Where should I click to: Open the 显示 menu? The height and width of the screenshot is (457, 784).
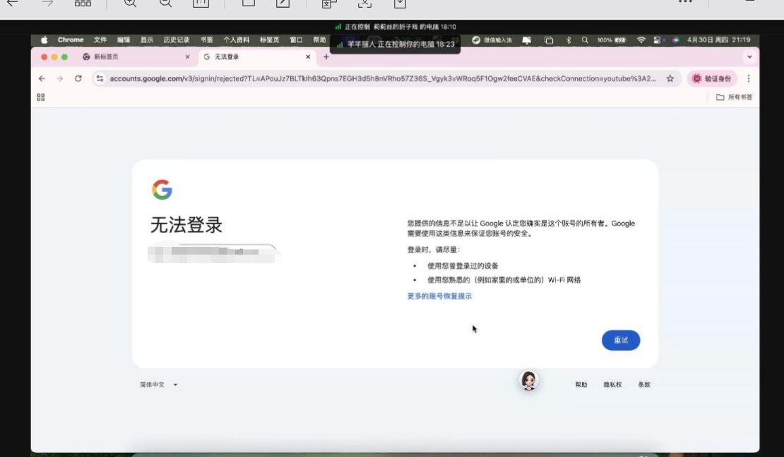click(146, 40)
